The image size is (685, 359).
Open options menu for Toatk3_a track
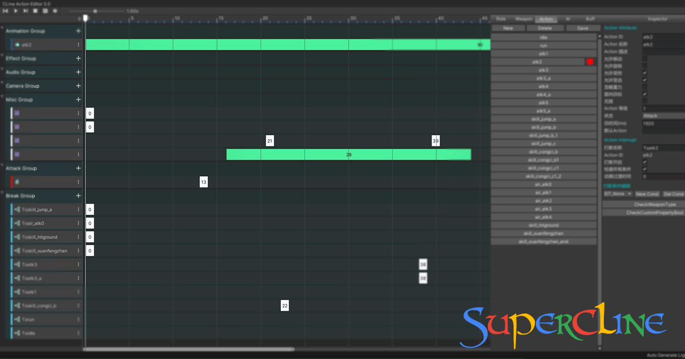(x=79, y=278)
